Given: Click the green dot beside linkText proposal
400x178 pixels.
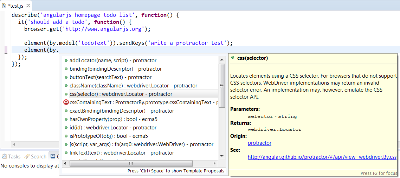Looking at the screenshot, I should (x=66, y=153).
